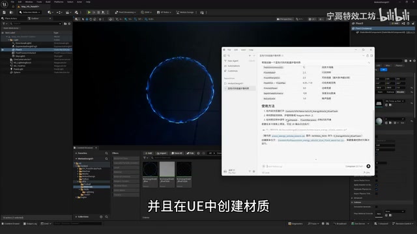
Task: Open the Revision Control status bar menu
Action: [402, 224]
